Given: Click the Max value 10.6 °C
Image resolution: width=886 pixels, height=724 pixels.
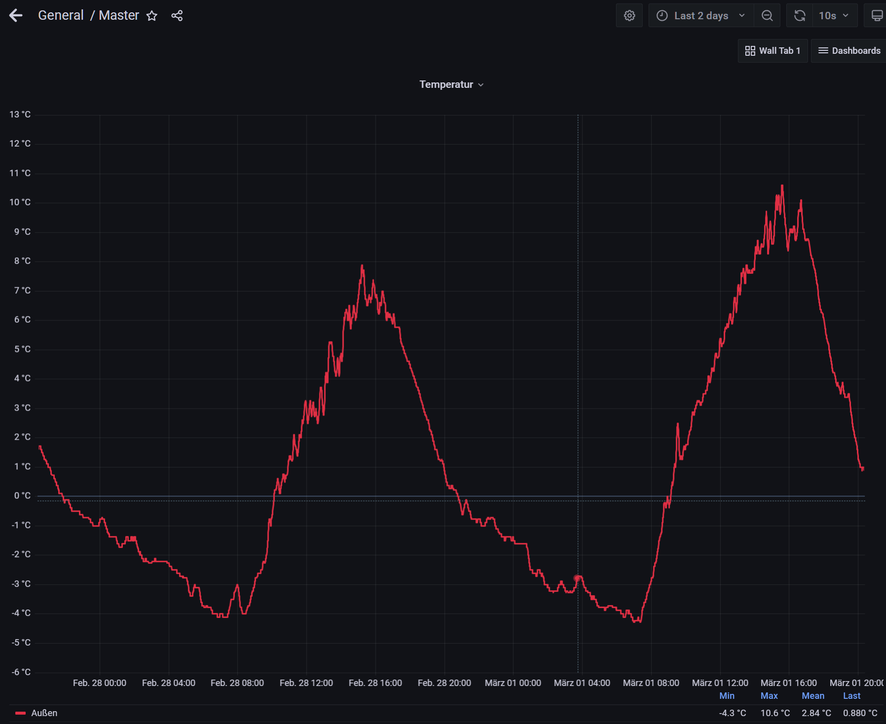Looking at the screenshot, I should pyautogui.click(x=775, y=713).
